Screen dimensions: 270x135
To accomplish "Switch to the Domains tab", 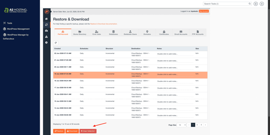I will 147,32.
